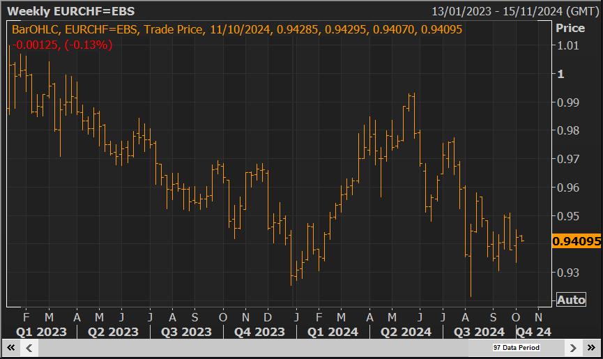
Task: Click the D month label on time axis
Action: click(x=268, y=317)
